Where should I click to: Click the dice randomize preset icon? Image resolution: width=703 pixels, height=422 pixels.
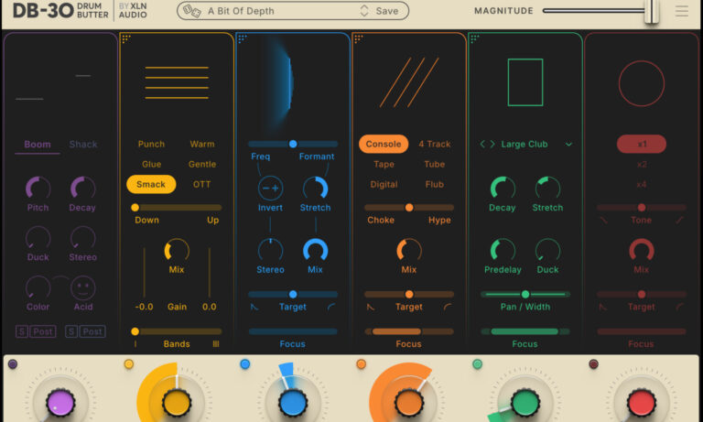tap(191, 11)
